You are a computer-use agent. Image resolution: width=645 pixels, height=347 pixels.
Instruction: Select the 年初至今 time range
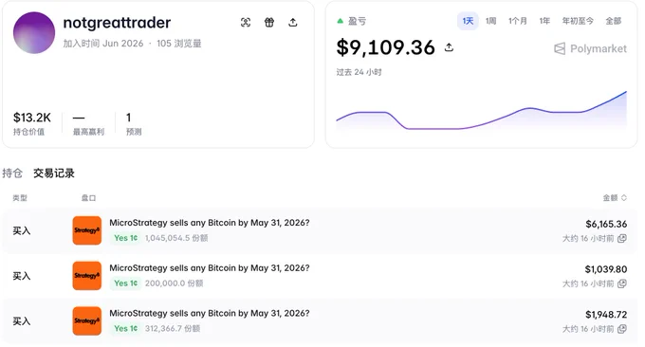click(x=578, y=21)
